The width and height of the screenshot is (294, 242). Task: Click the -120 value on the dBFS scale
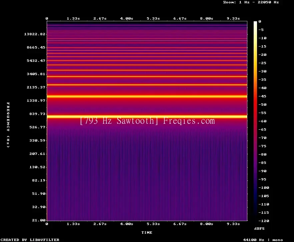(x=264, y=221)
